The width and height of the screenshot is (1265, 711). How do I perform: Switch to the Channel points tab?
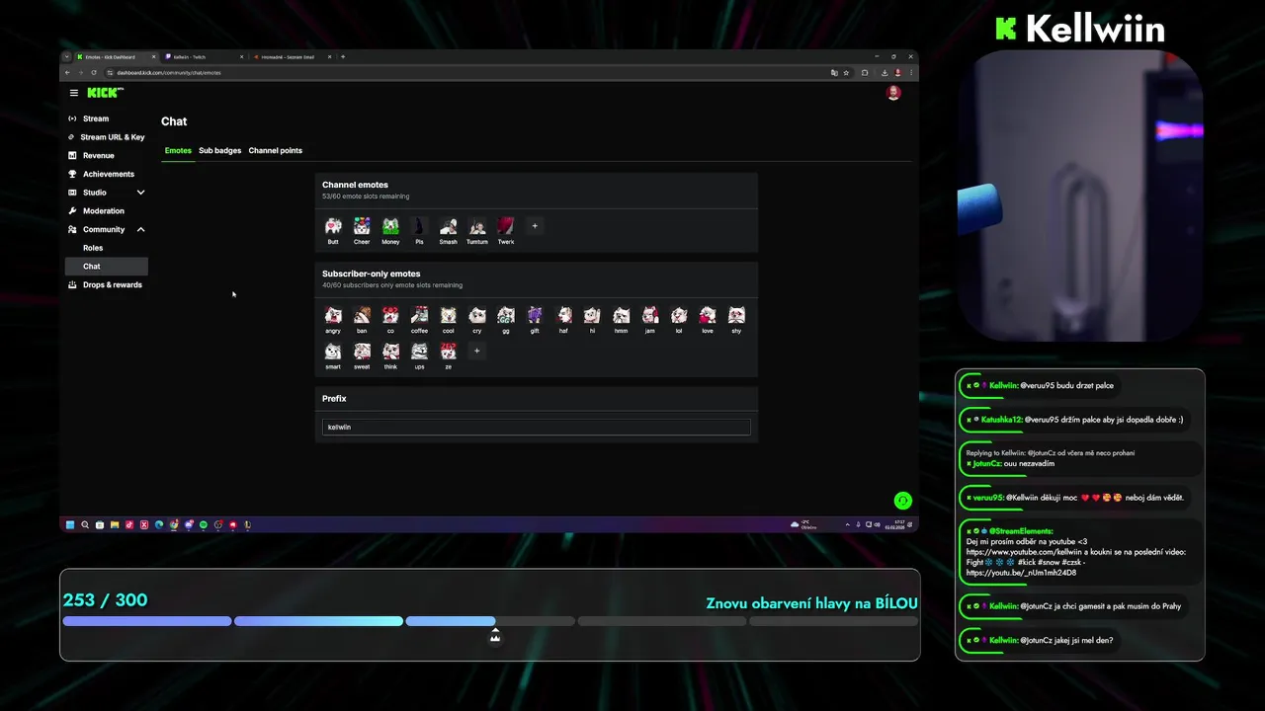point(276,151)
